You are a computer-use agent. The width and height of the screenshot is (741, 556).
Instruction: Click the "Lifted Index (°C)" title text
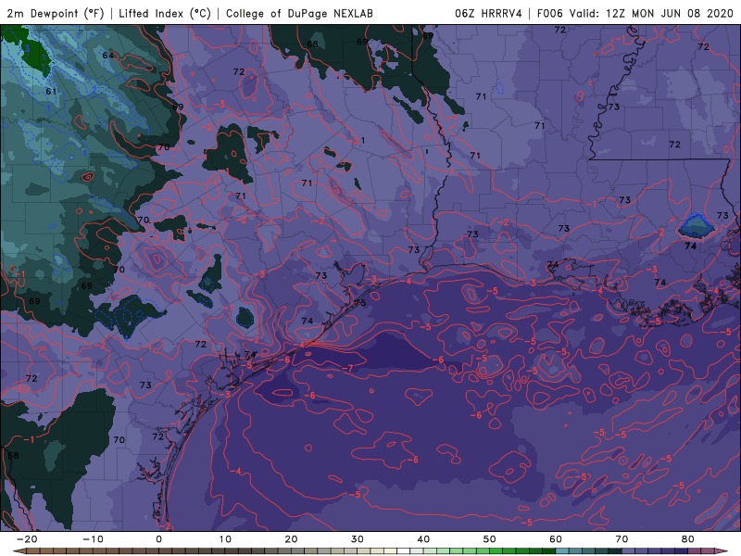[x=165, y=13]
